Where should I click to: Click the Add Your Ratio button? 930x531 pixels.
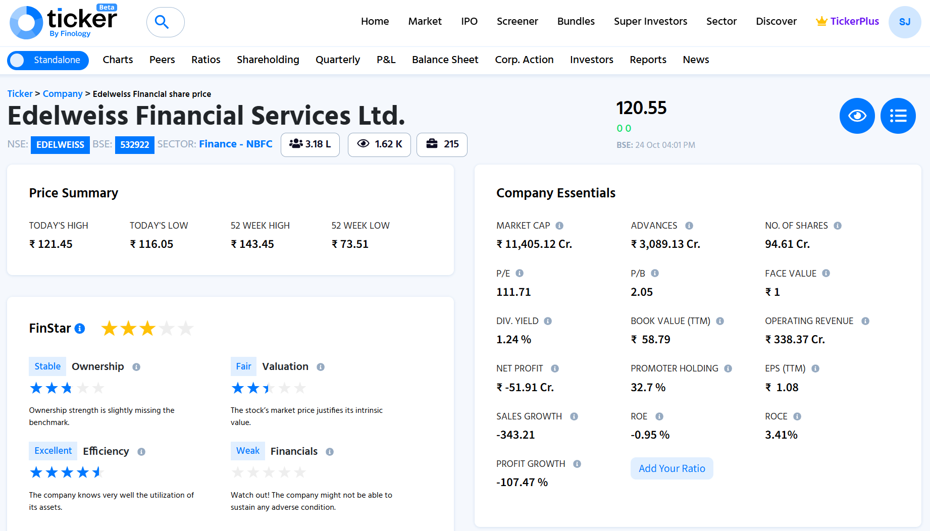[671, 468]
